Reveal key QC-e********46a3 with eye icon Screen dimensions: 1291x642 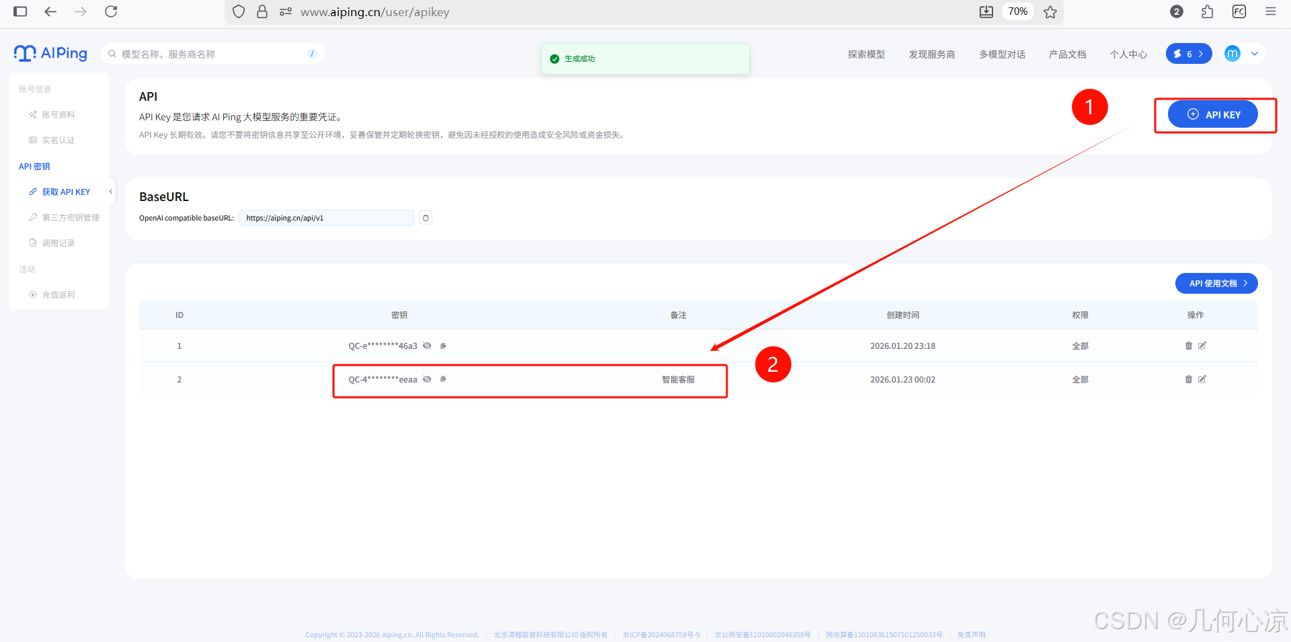(x=427, y=346)
